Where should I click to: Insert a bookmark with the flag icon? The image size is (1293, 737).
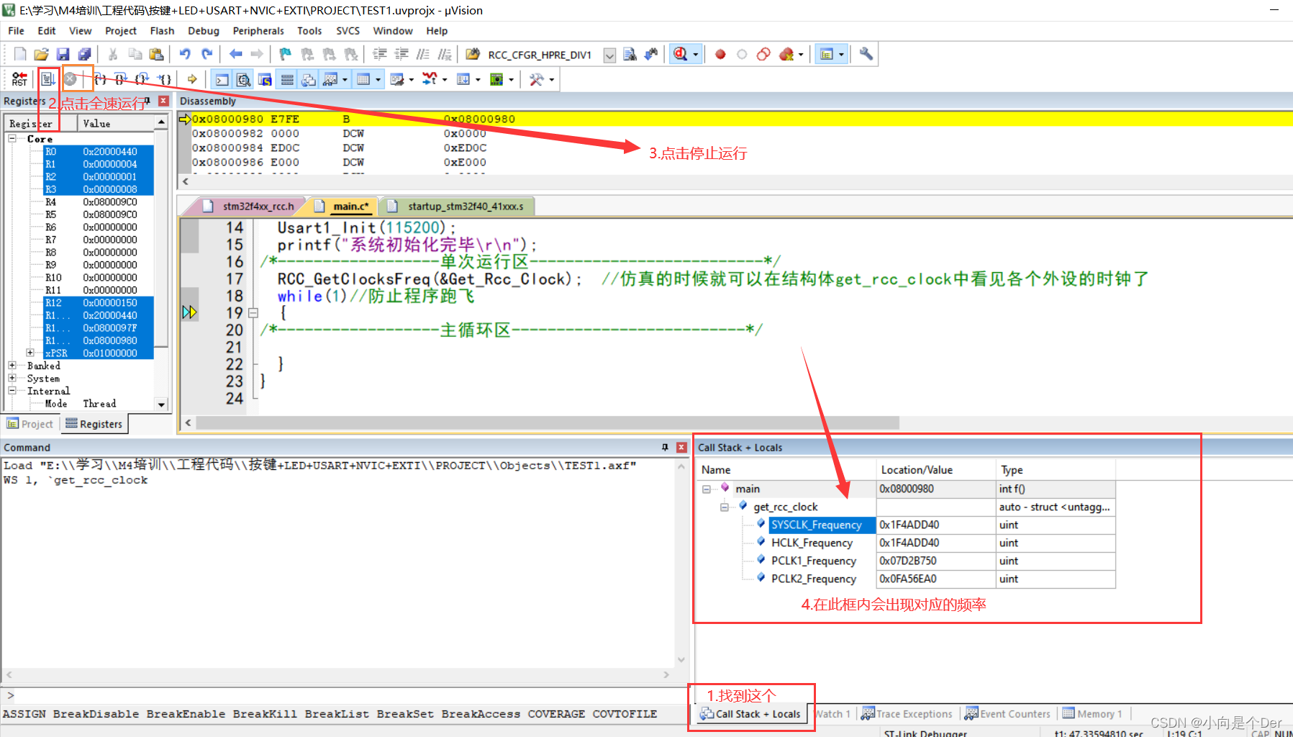[286, 54]
